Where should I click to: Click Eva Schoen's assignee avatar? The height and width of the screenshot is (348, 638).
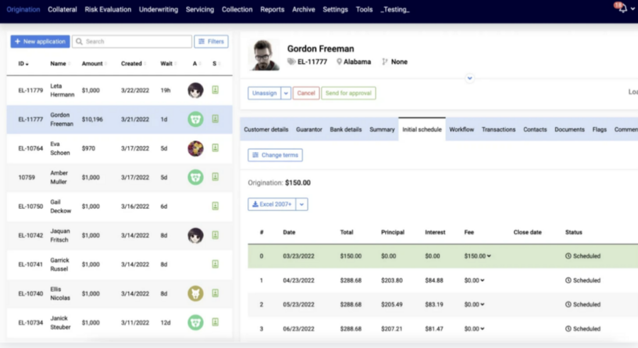(x=196, y=148)
